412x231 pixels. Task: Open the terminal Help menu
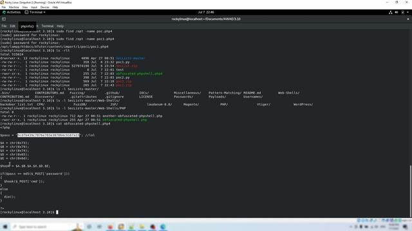pyautogui.click(x=60, y=26)
